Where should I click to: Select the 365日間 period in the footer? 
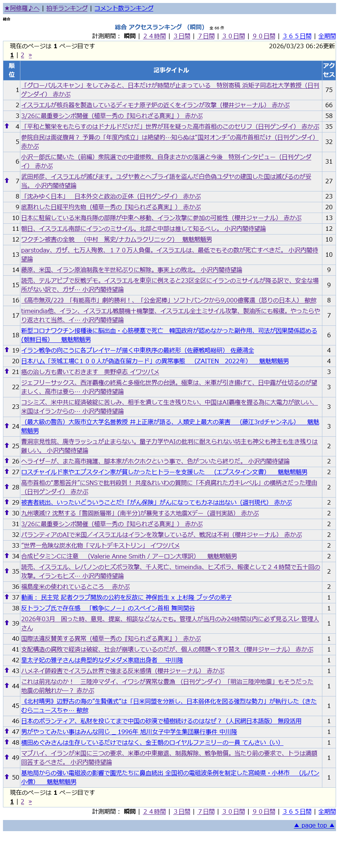point(297,811)
